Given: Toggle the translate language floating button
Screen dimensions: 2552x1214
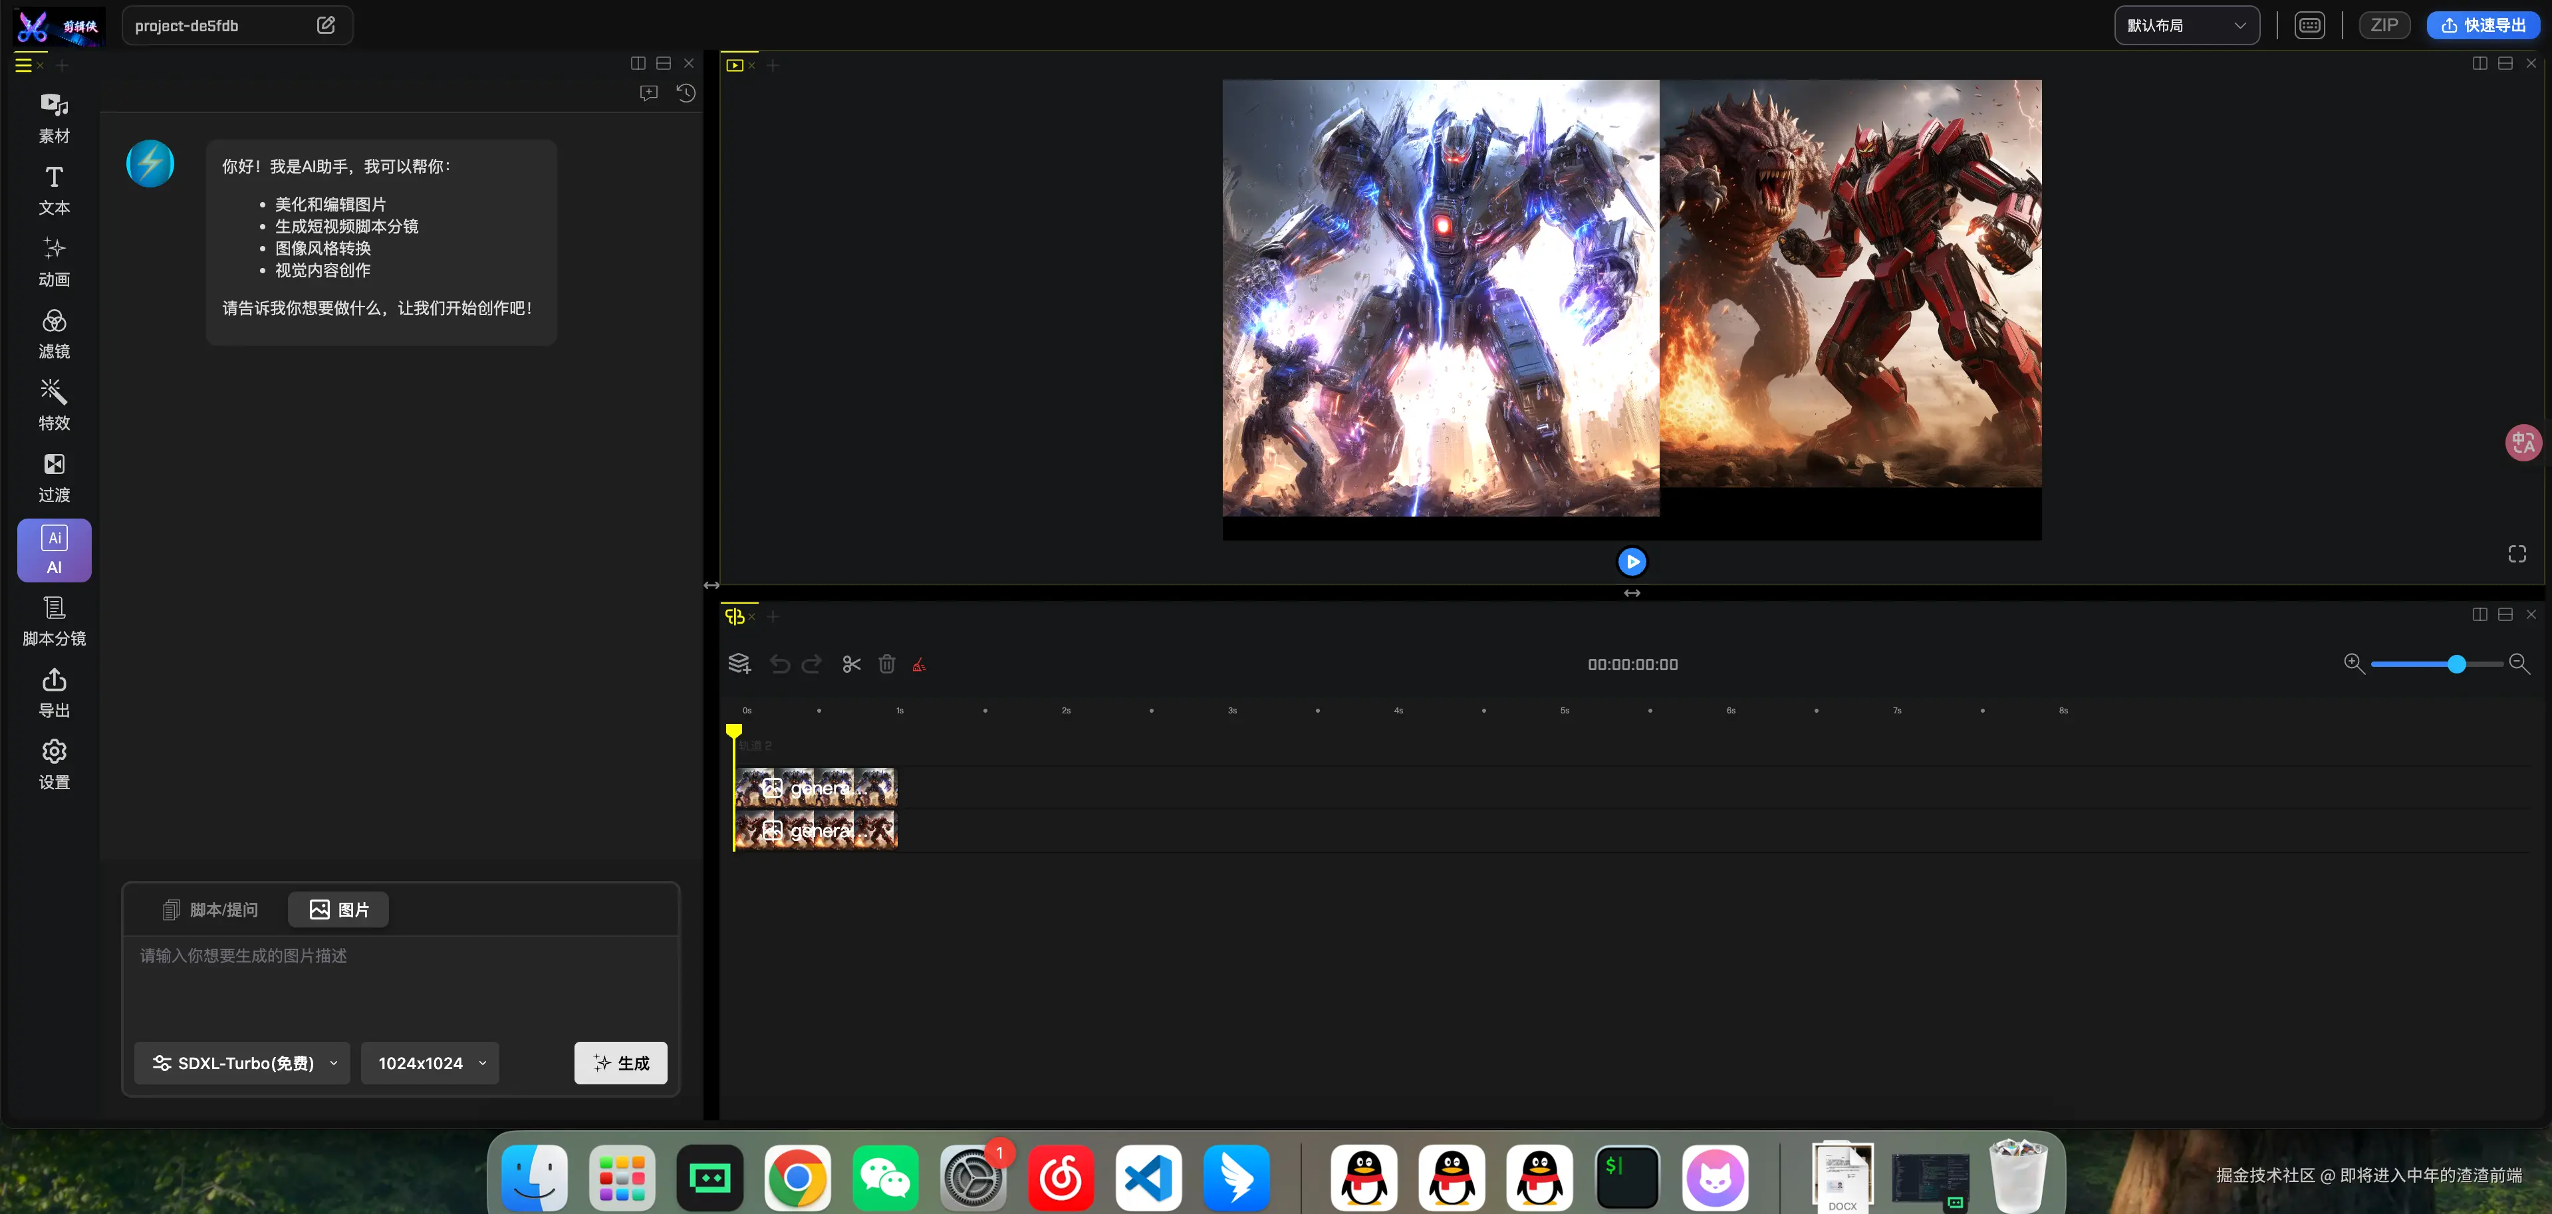Looking at the screenshot, I should [x=2522, y=443].
